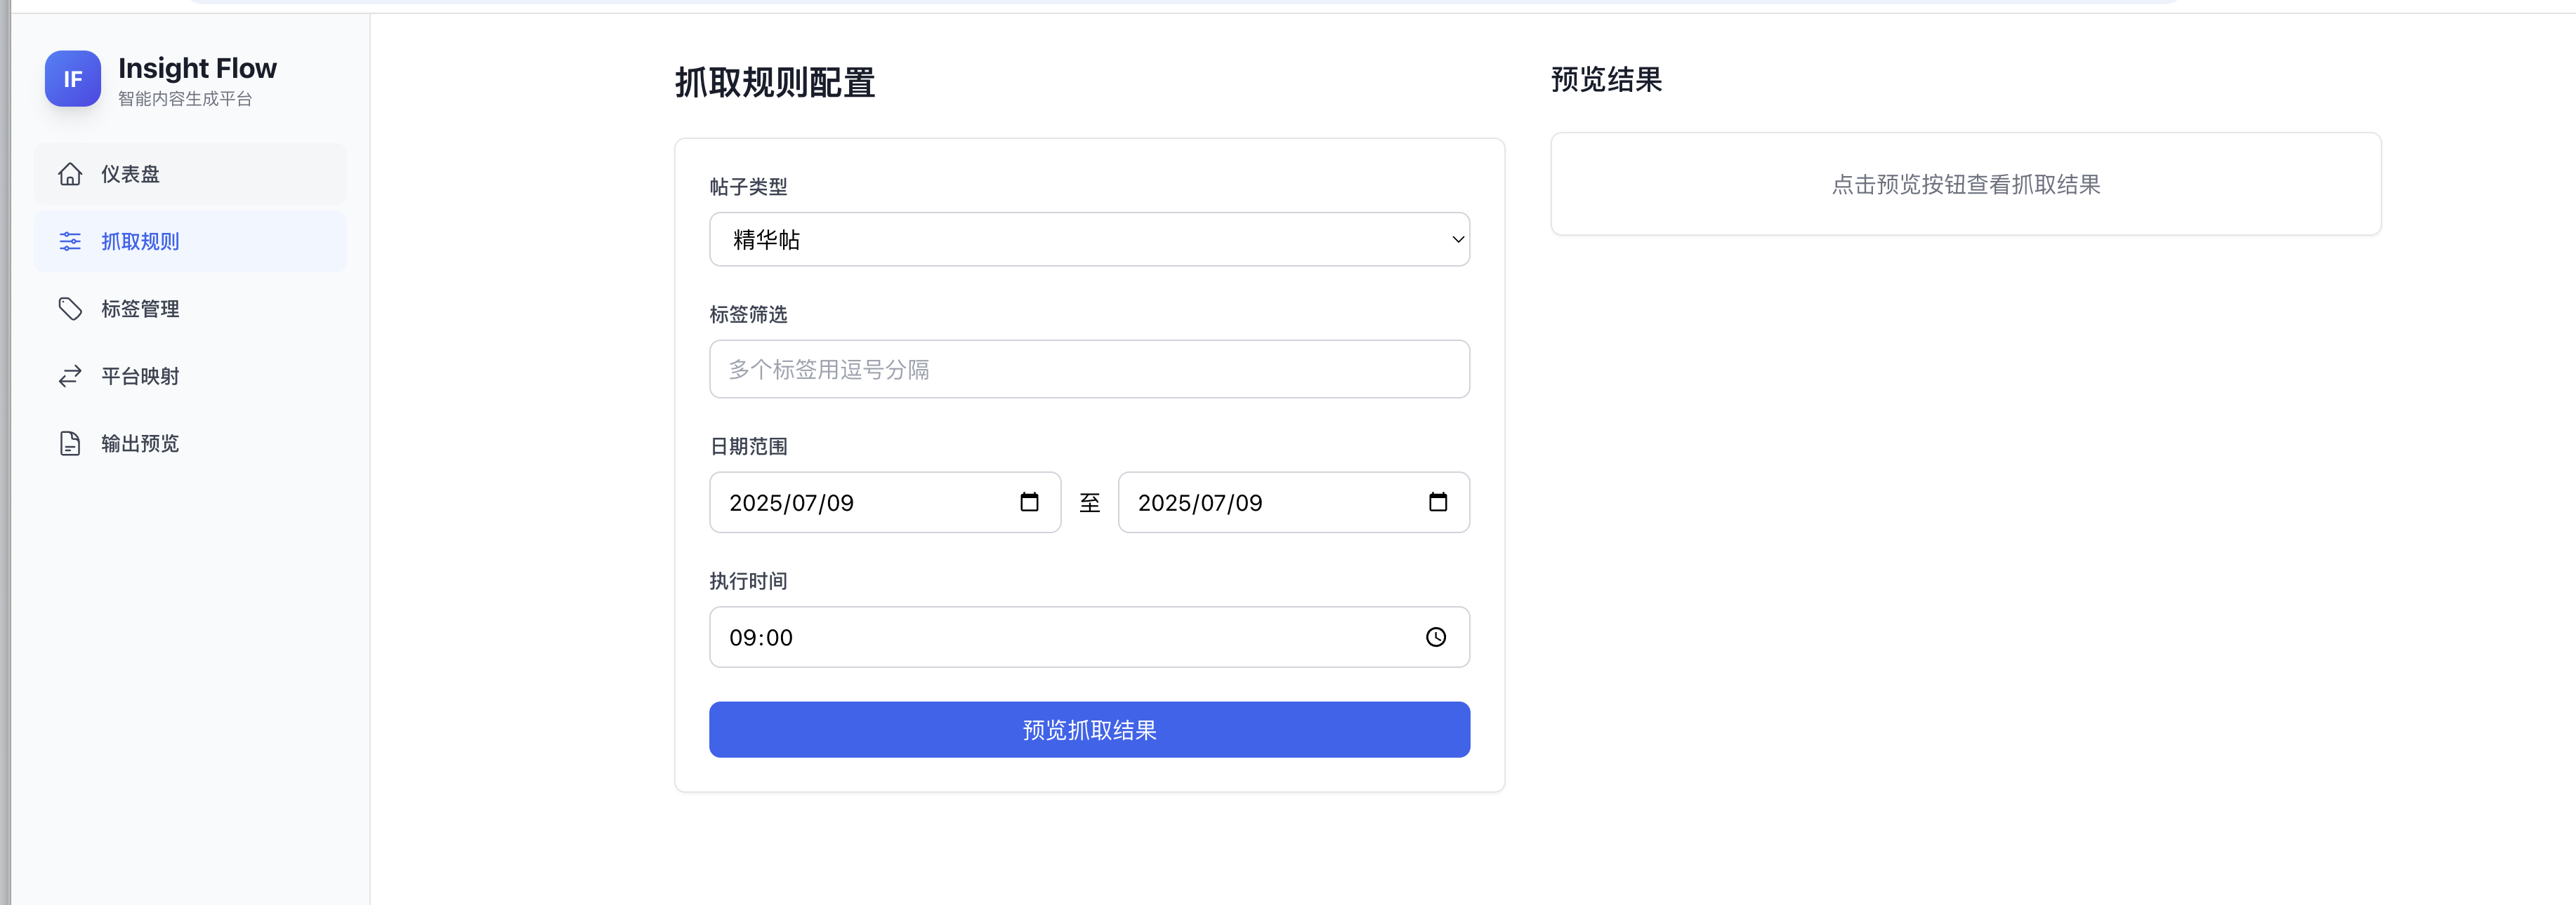Open the end date calendar picker icon
Screen dimensions: 2576x905
(x=1438, y=502)
